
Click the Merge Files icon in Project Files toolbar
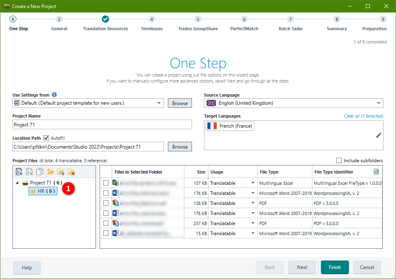pyautogui.click(x=40, y=172)
